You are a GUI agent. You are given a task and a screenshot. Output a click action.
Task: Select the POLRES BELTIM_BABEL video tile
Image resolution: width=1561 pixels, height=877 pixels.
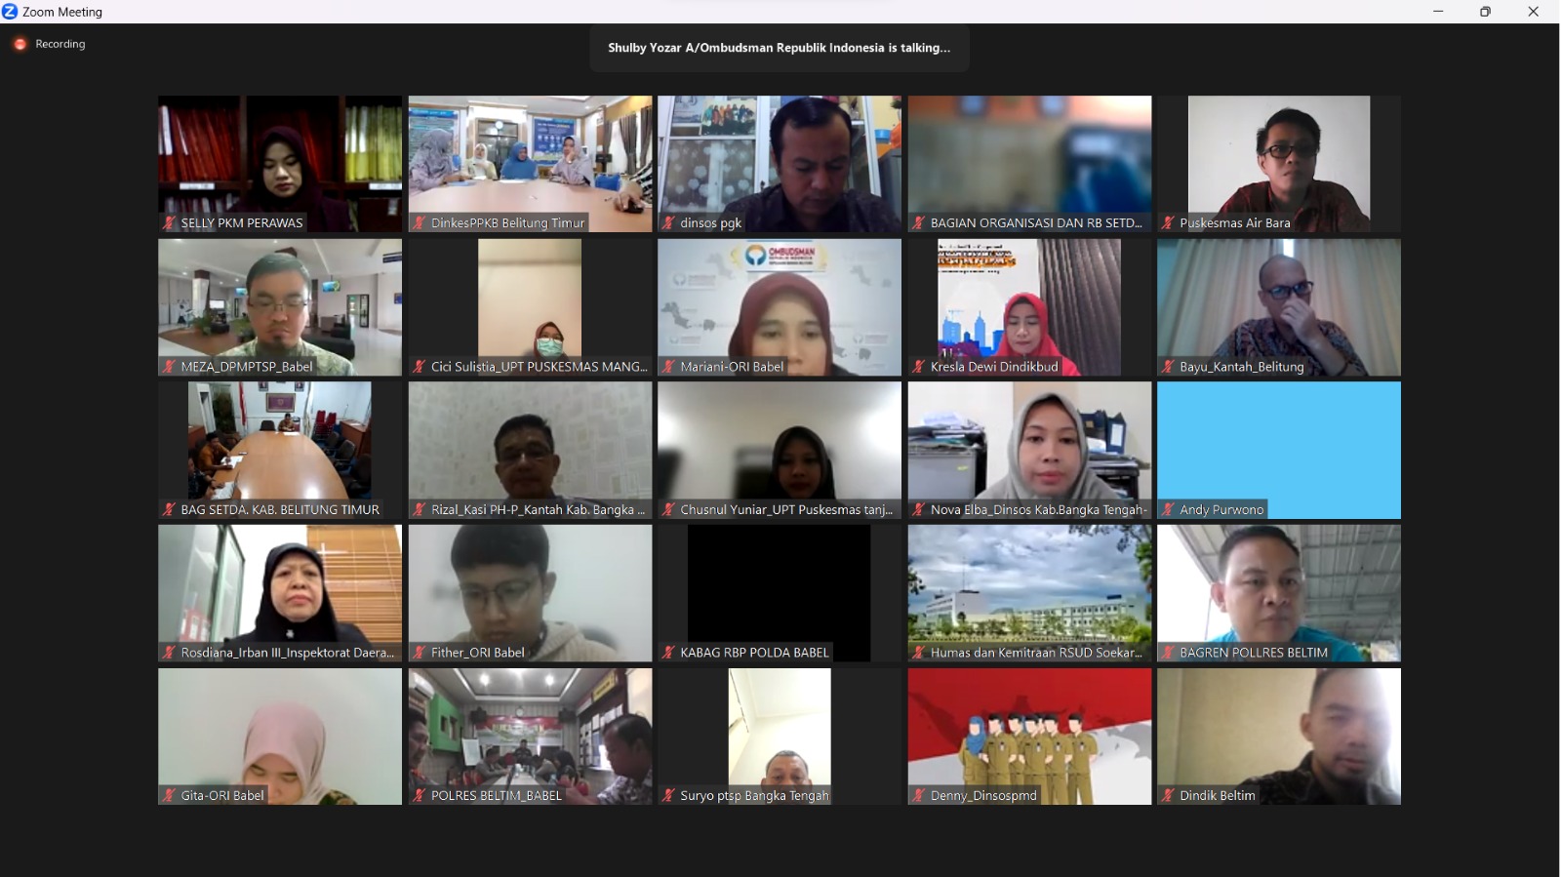point(530,730)
